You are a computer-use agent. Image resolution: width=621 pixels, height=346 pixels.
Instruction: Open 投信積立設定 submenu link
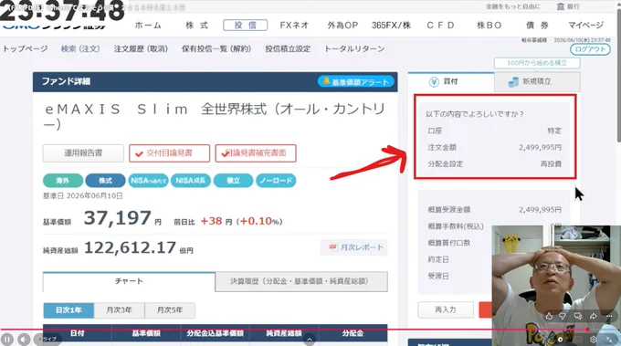(x=288, y=48)
